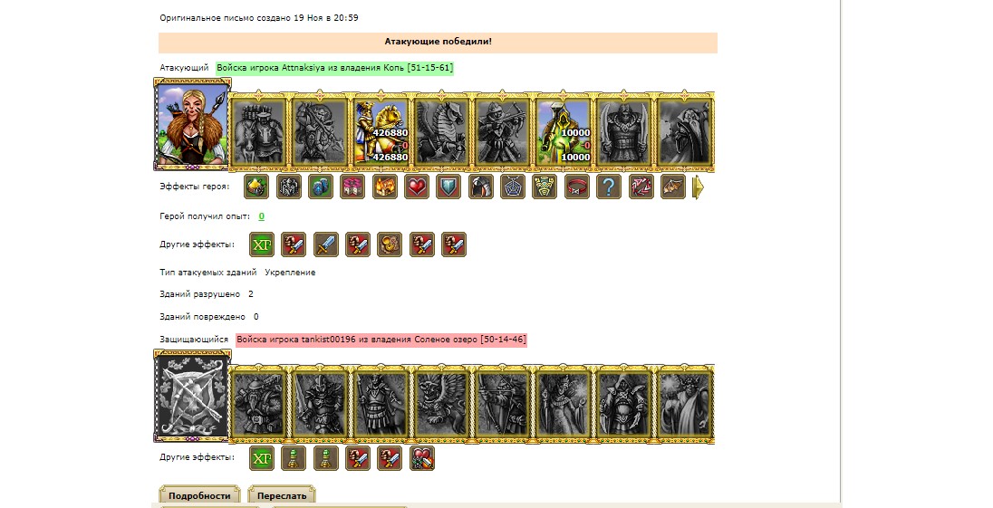Click the green hooded unit card with 10000
This screenshot has height=508, width=993.
coord(563,131)
